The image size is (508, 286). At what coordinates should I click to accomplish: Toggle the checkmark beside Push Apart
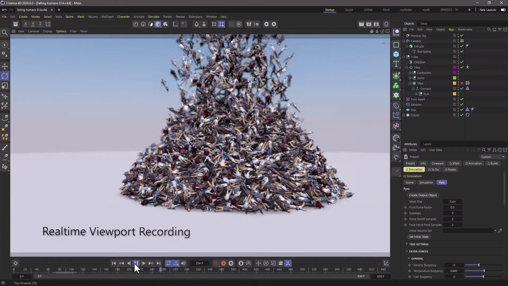pyautogui.click(x=462, y=99)
